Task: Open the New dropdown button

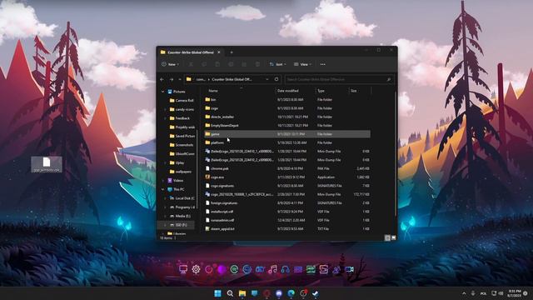Action: tap(170, 64)
